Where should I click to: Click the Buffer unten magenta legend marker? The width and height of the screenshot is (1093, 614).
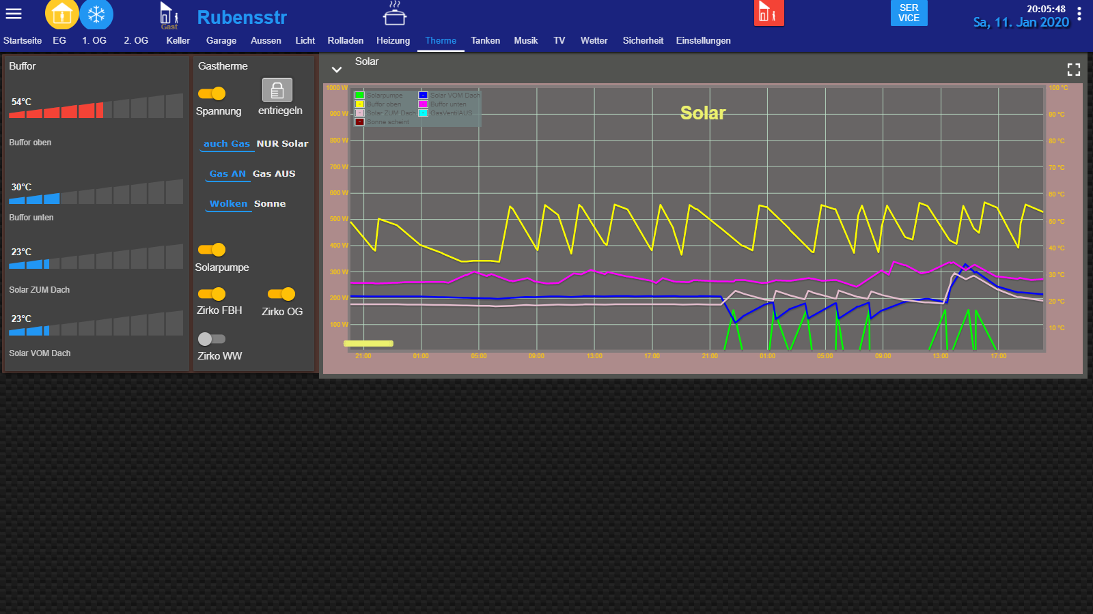pyautogui.click(x=424, y=104)
